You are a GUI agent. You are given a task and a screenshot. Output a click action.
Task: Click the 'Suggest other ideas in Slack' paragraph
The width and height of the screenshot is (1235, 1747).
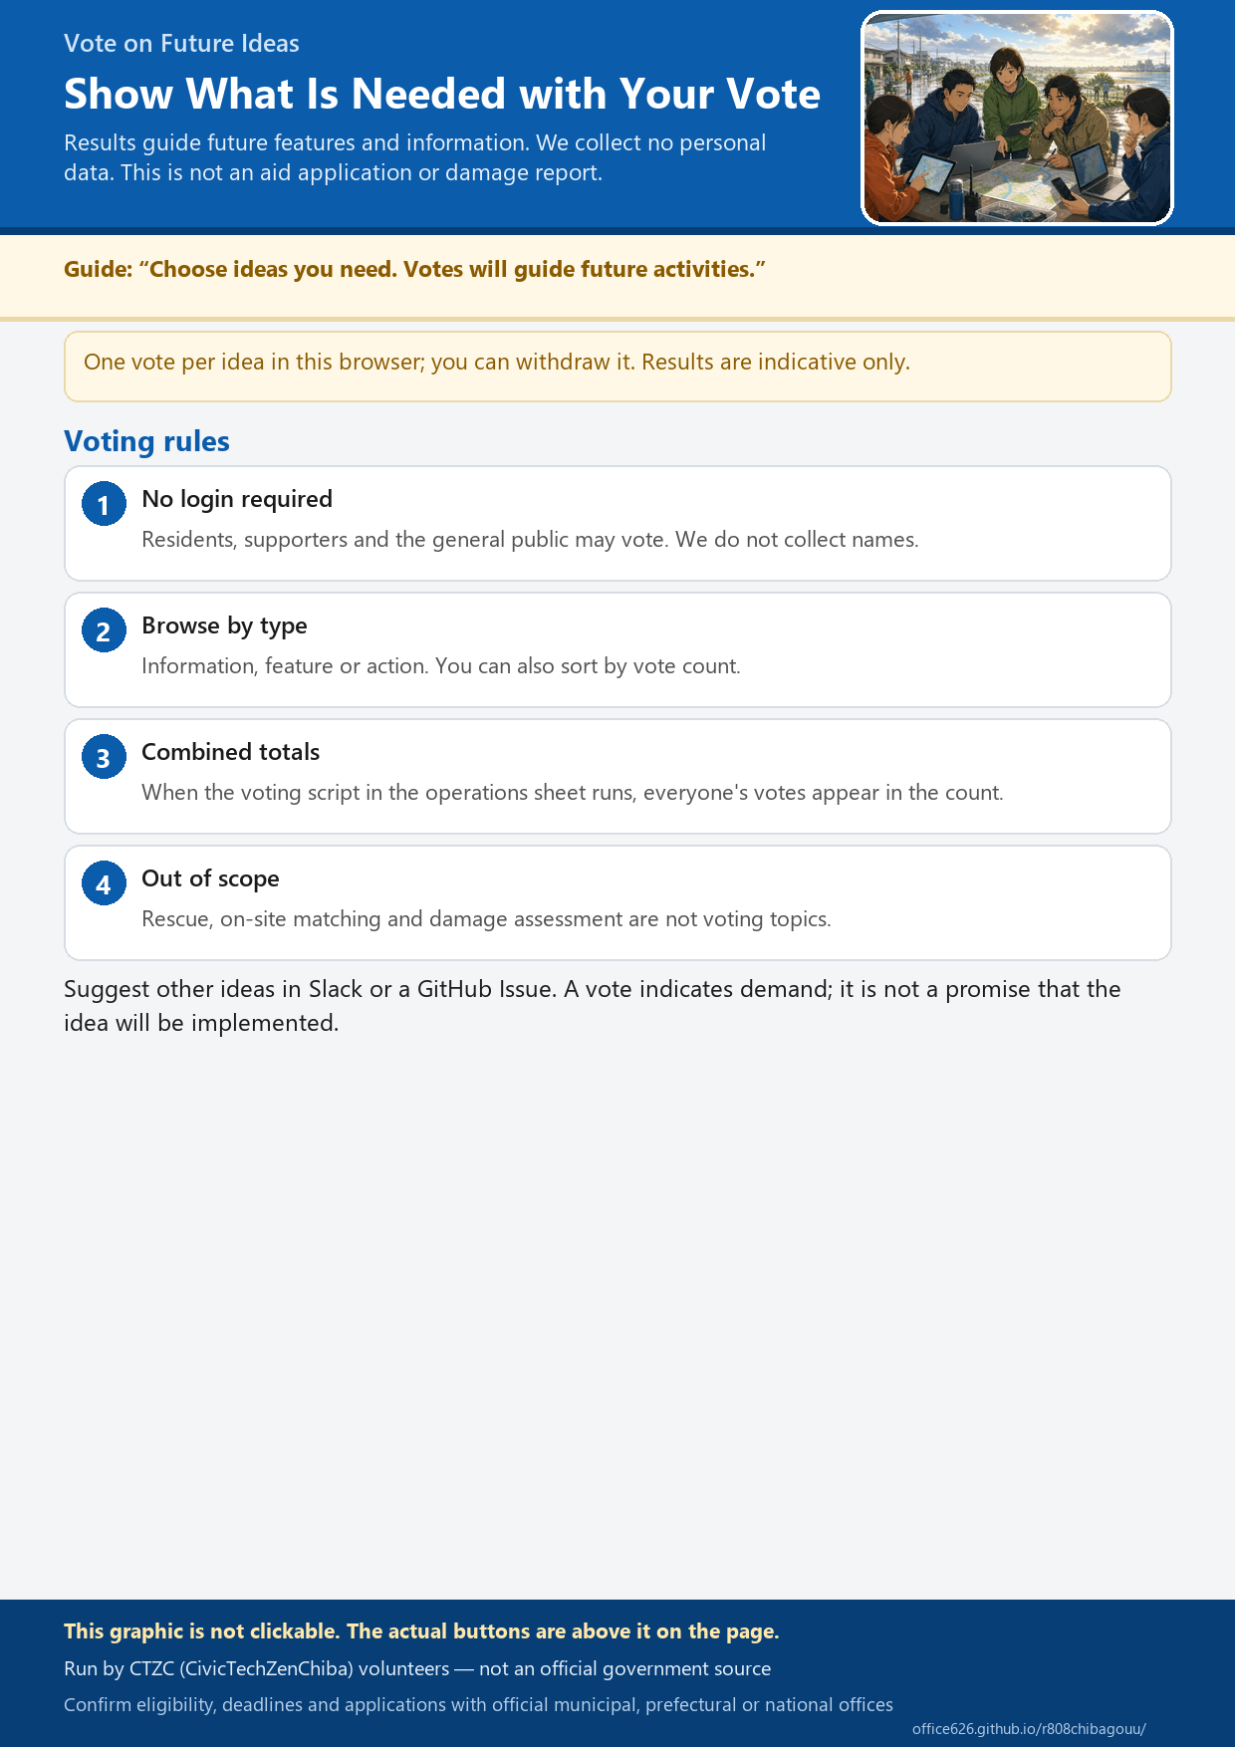(x=593, y=1006)
